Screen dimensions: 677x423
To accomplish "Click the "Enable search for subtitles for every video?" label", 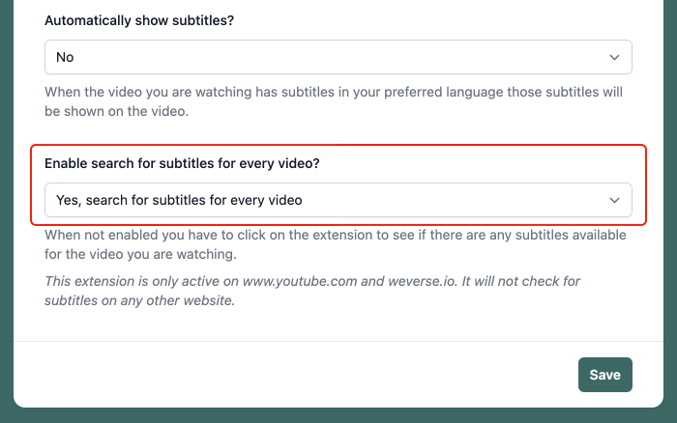I will click(182, 163).
